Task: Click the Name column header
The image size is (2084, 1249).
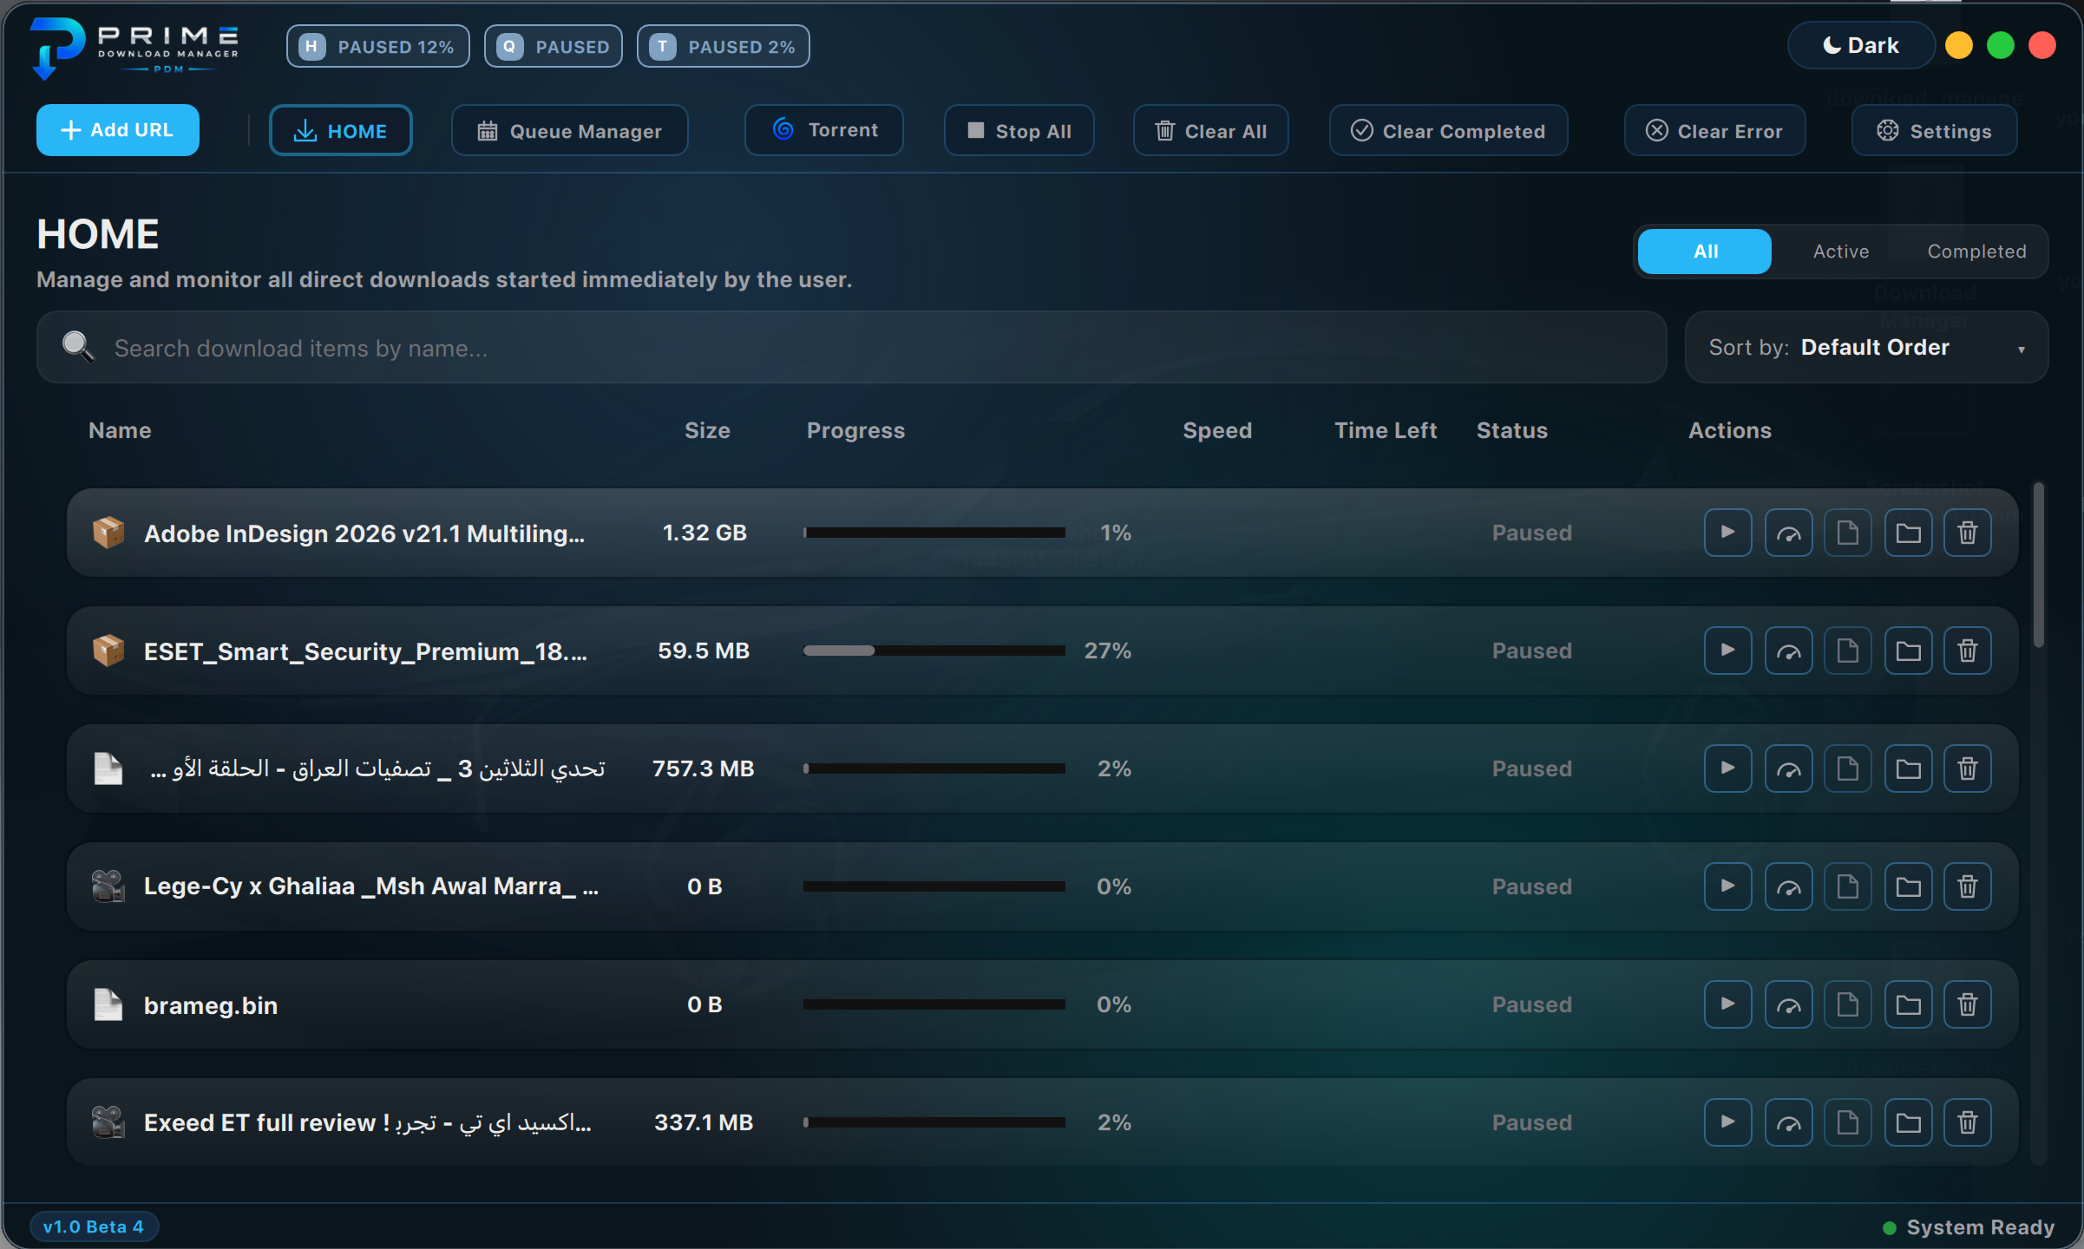Action: tap(120, 430)
